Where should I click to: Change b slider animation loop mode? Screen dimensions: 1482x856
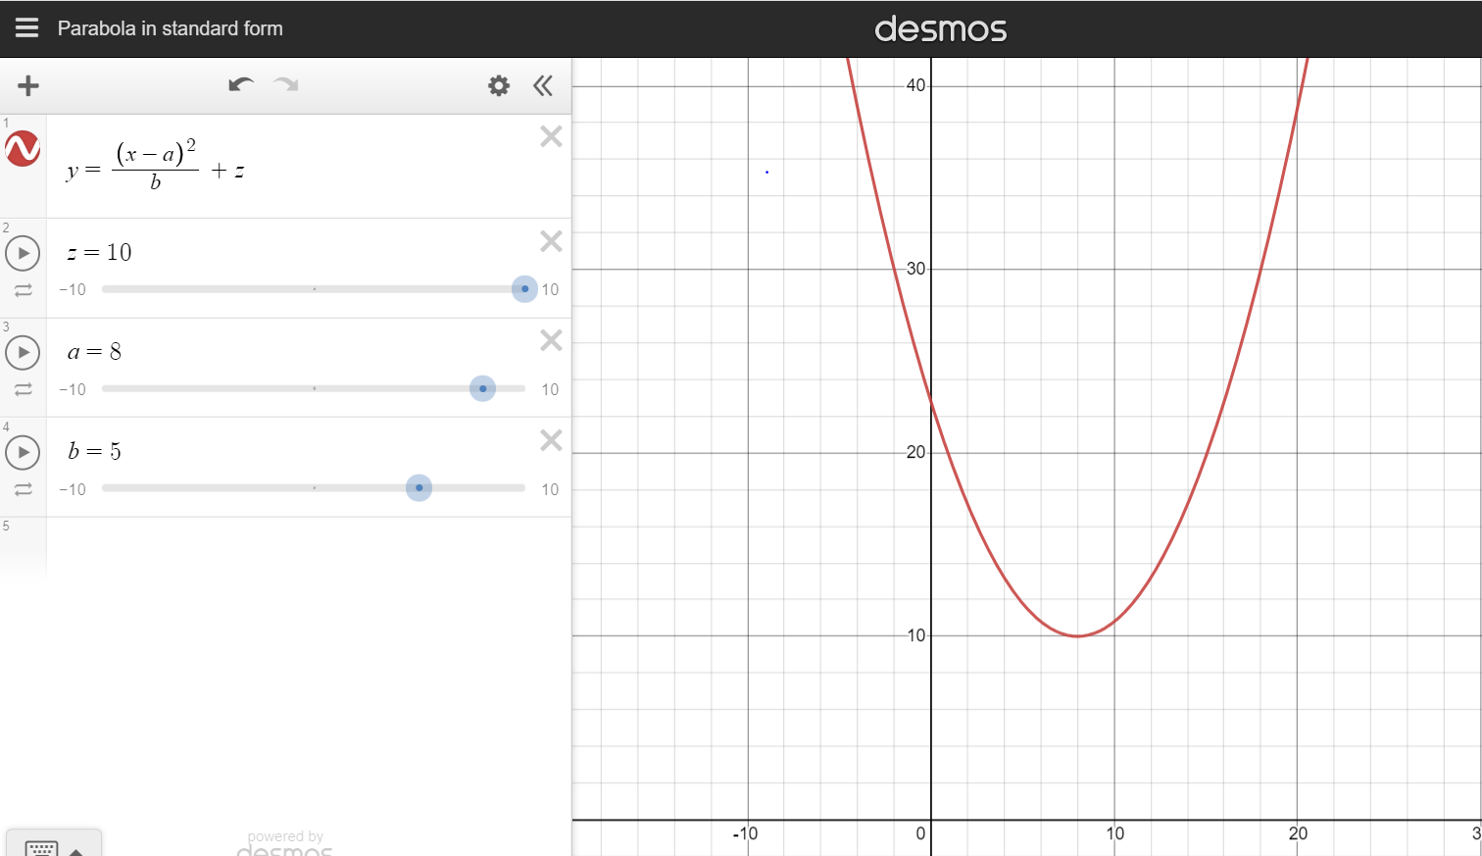[x=24, y=489]
